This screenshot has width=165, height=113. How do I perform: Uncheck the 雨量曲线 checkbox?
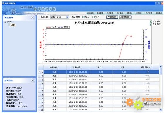click(x=151, y=24)
